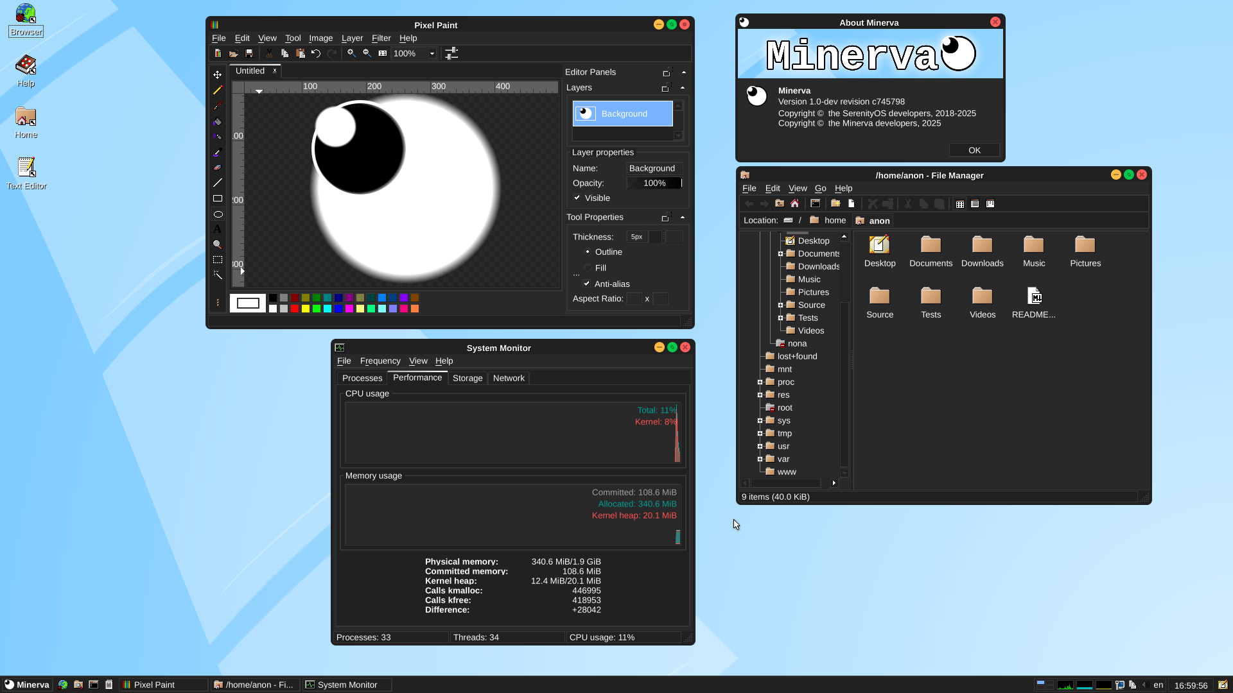Switch File Manager to list view
Image resolution: width=1233 pixels, height=693 pixels.
[x=975, y=203]
